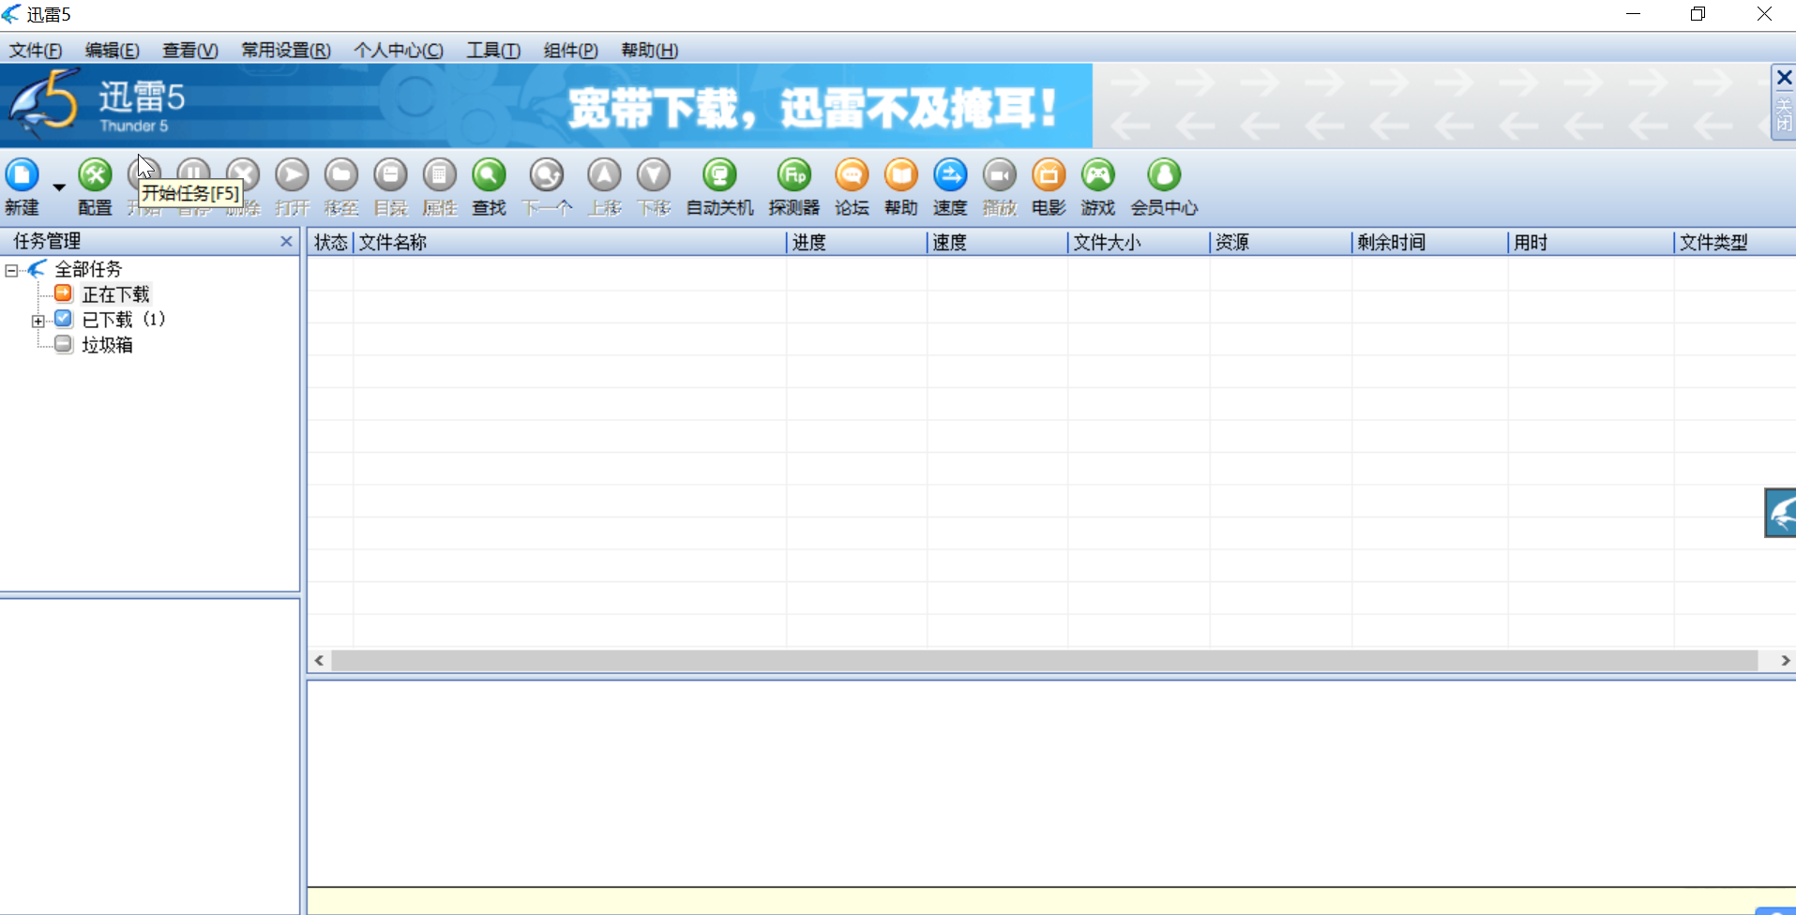Sort by 资源 column header
This screenshot has width=1796, height=915.
(x=1281, y=243)
